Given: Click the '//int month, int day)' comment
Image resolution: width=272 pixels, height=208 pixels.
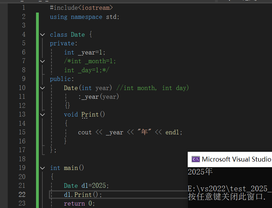Looking at the screenshot, I should coord(152,88).
